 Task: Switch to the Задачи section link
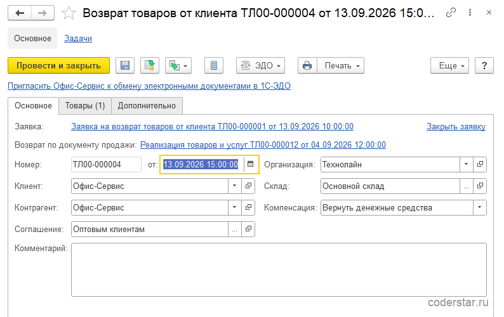coord(78,38)
